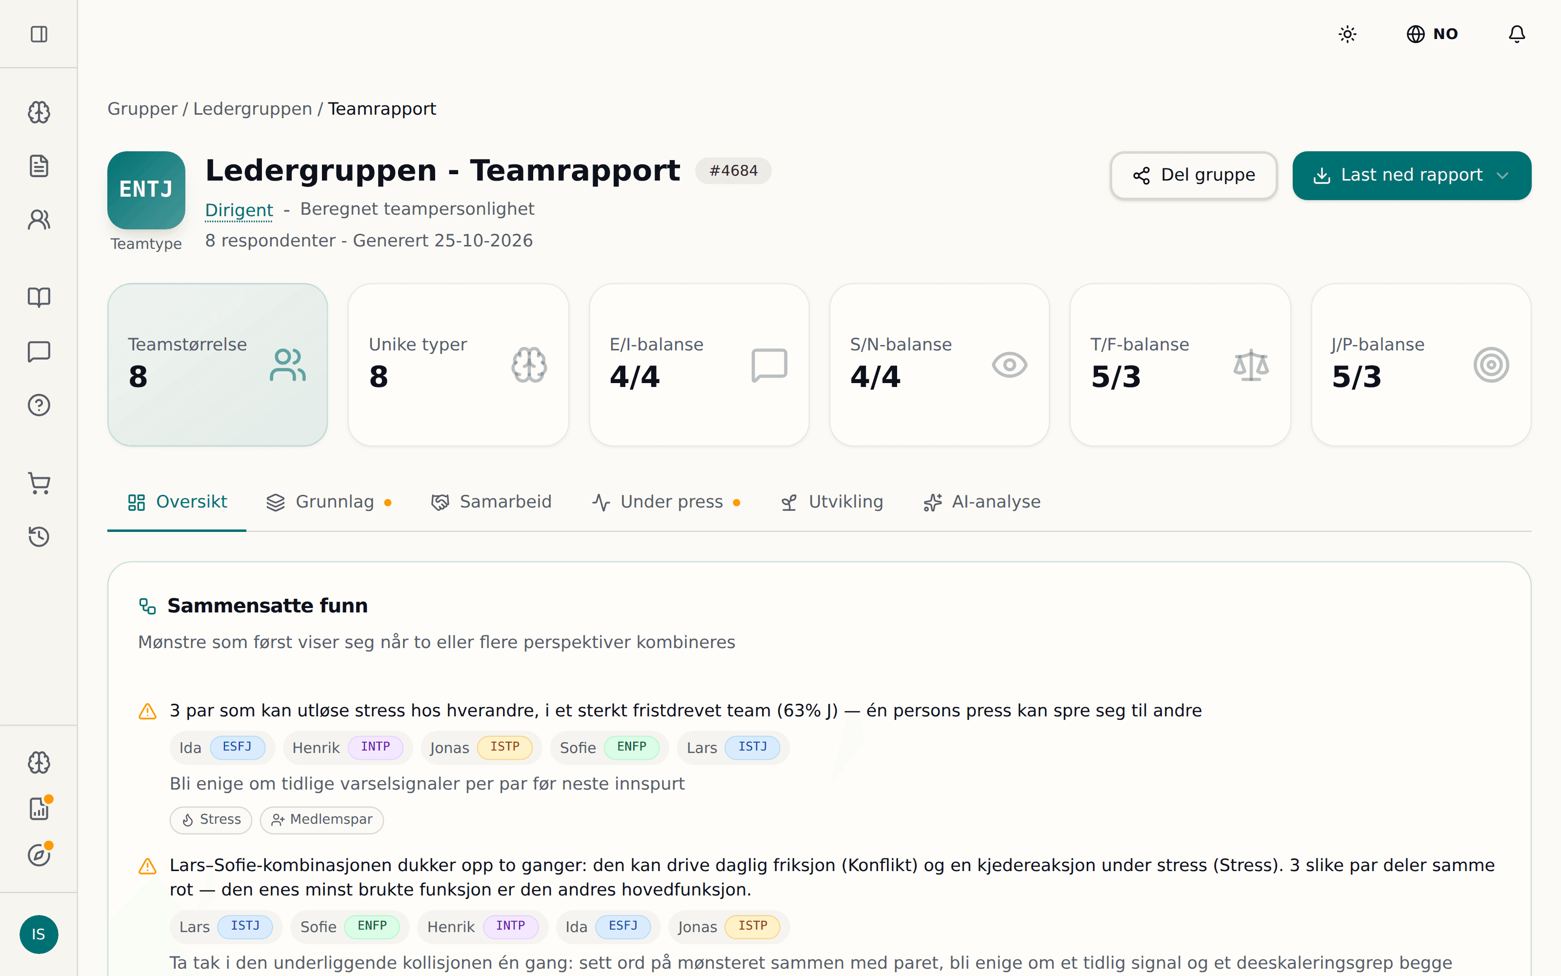Click the Stress tag
1561x976 pixels.
point(211,820)
